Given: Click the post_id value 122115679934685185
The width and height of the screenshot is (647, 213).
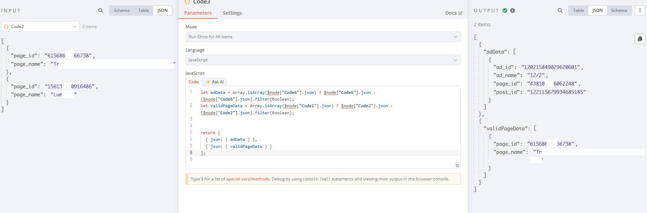Looking at the screenshot, I should [x=556, y=92].
